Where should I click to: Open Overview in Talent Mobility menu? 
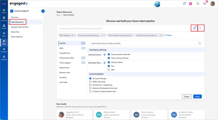tap(15, 17)
